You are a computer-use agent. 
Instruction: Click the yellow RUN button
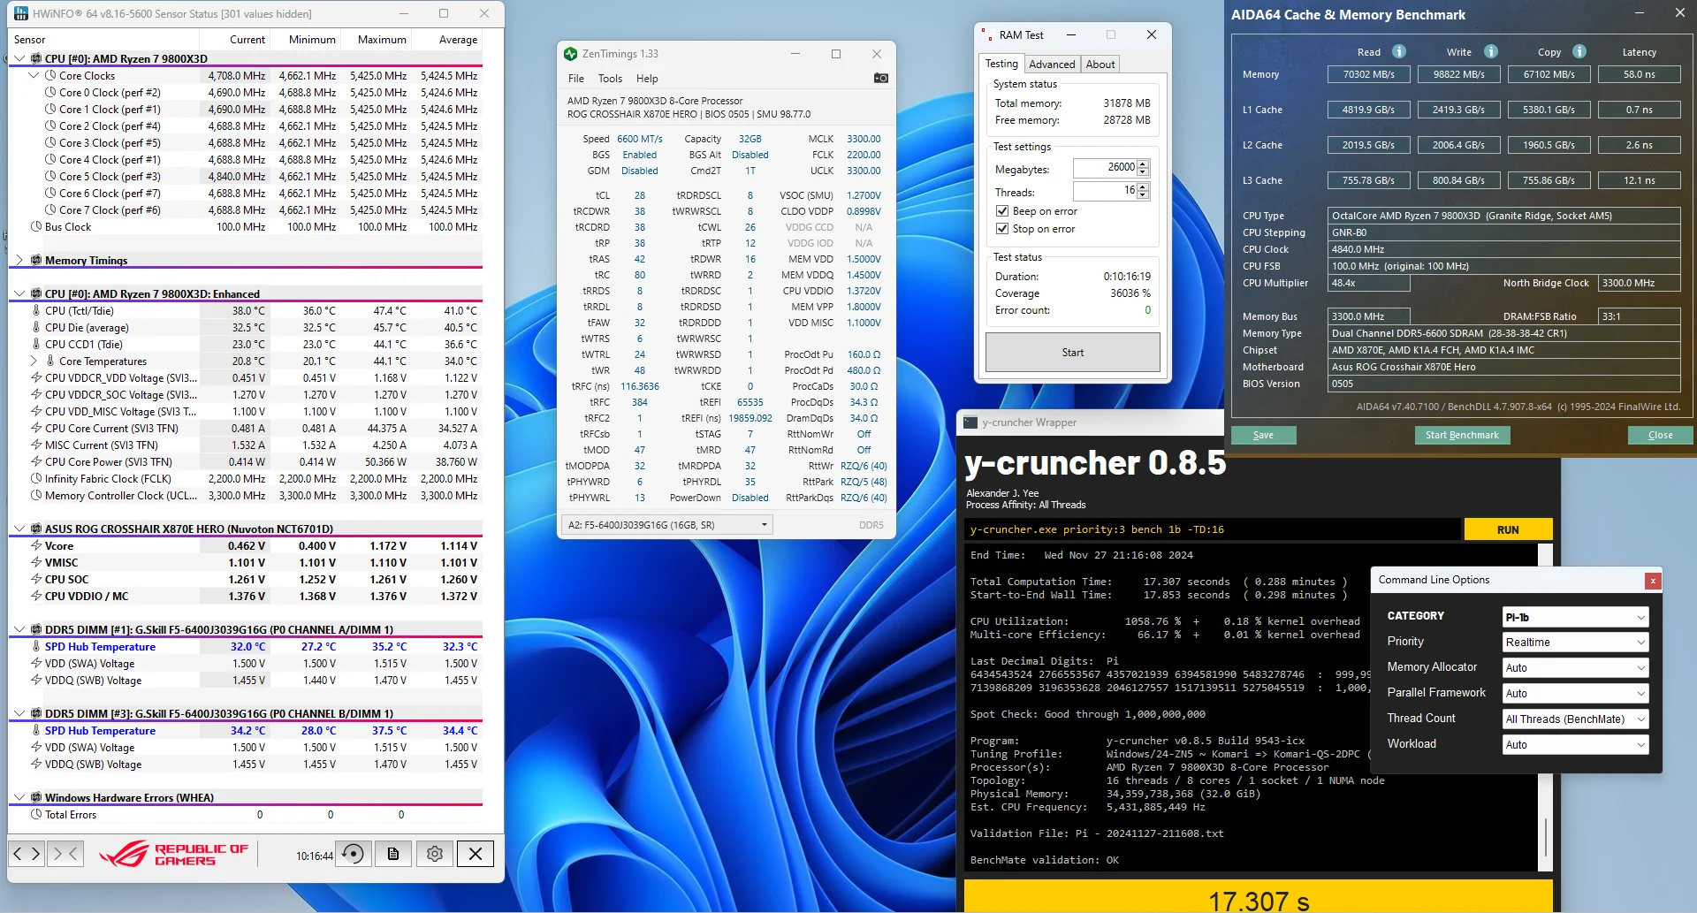point(1508,529)
